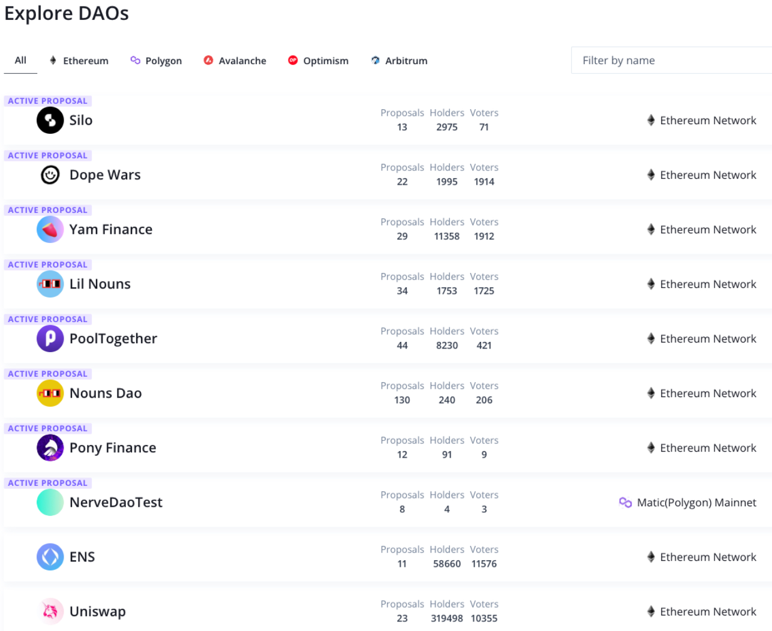The height and width of the screenshot is (631, 772).
Task: Click the Dope Wars smiley logo
Action: click(50, 175)
